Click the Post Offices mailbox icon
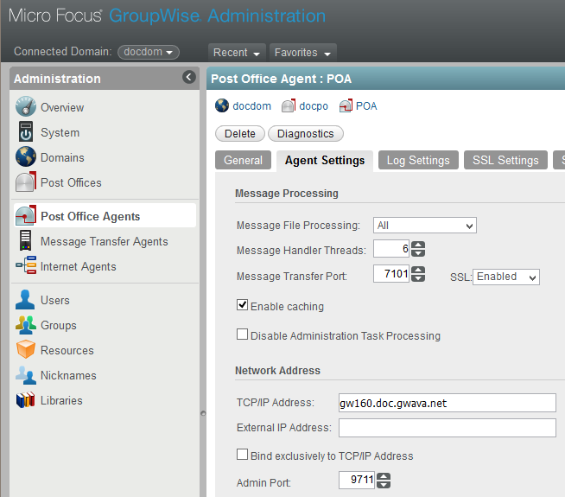 point(26,182)
